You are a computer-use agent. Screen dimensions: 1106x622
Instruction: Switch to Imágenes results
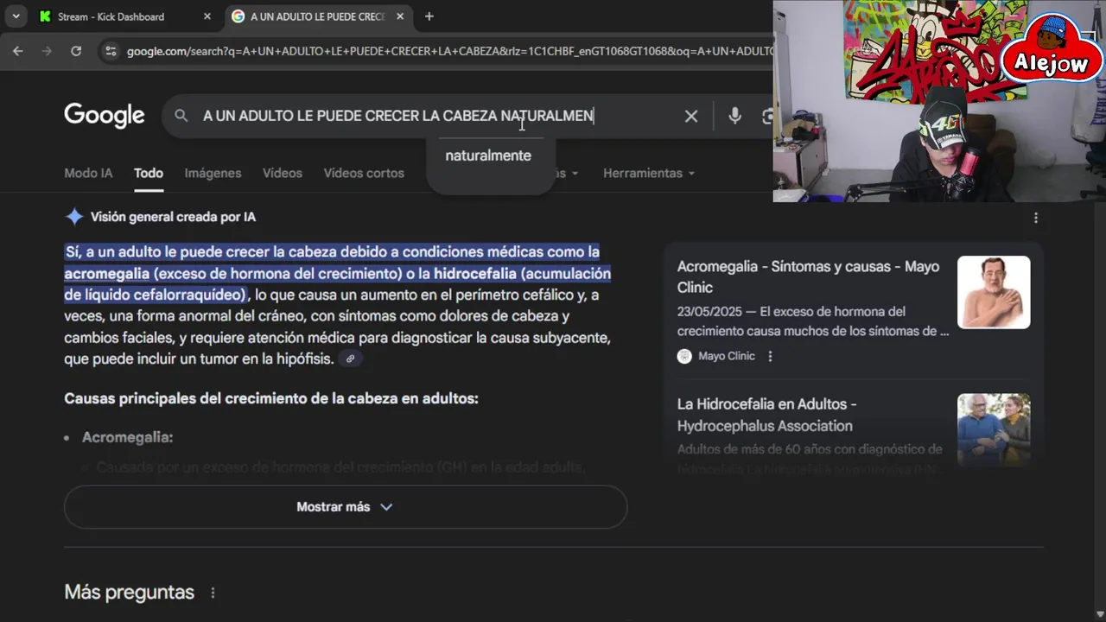point(213,173)
